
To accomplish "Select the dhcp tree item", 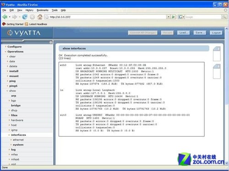I will pos(14,110).
